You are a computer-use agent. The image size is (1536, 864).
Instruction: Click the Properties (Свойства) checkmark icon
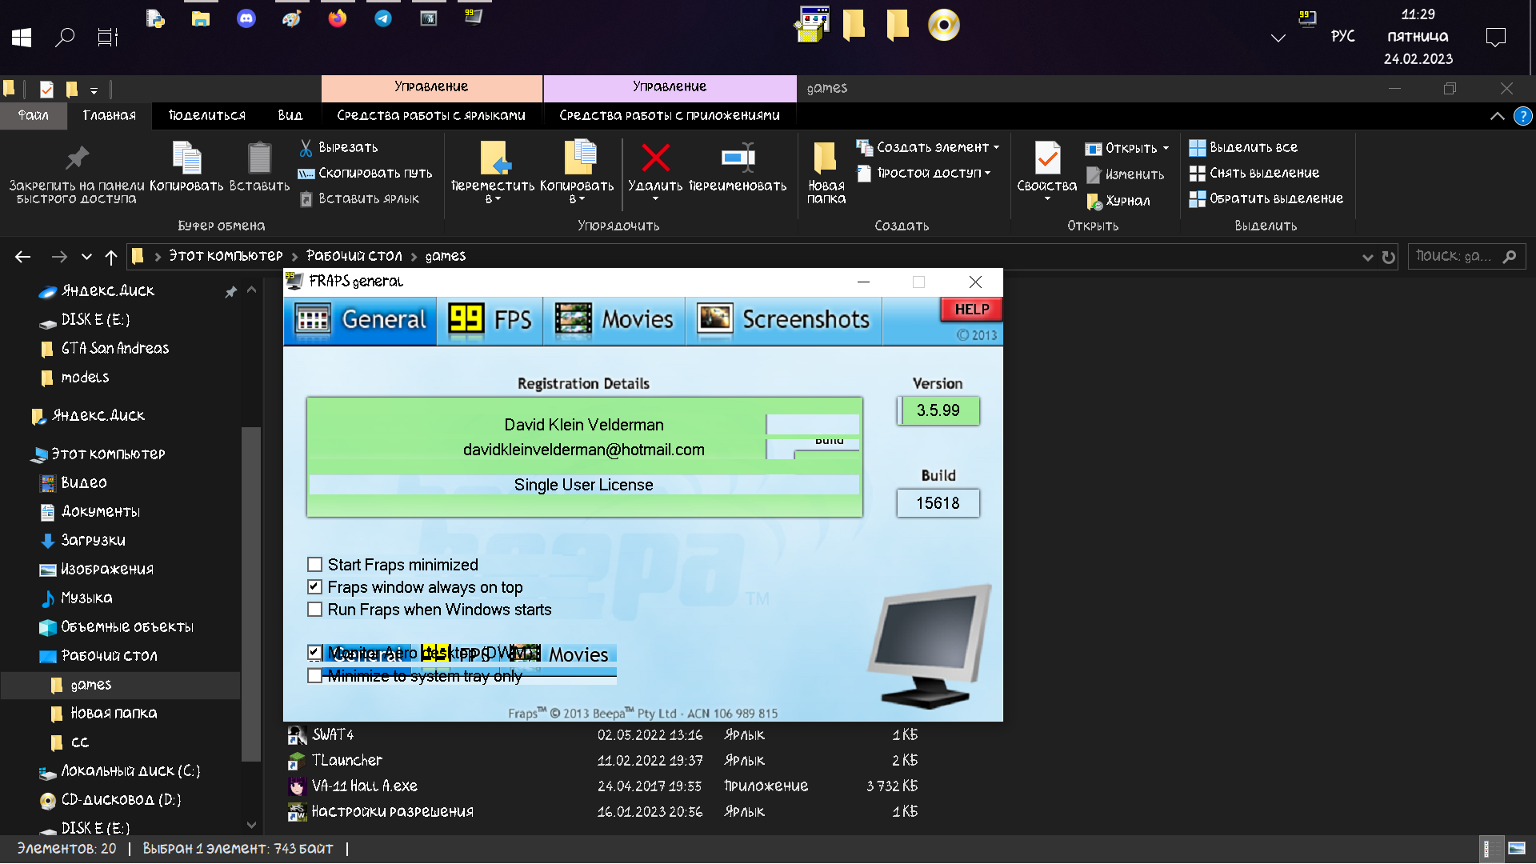pyautogui.click(x=1047, y=158)
